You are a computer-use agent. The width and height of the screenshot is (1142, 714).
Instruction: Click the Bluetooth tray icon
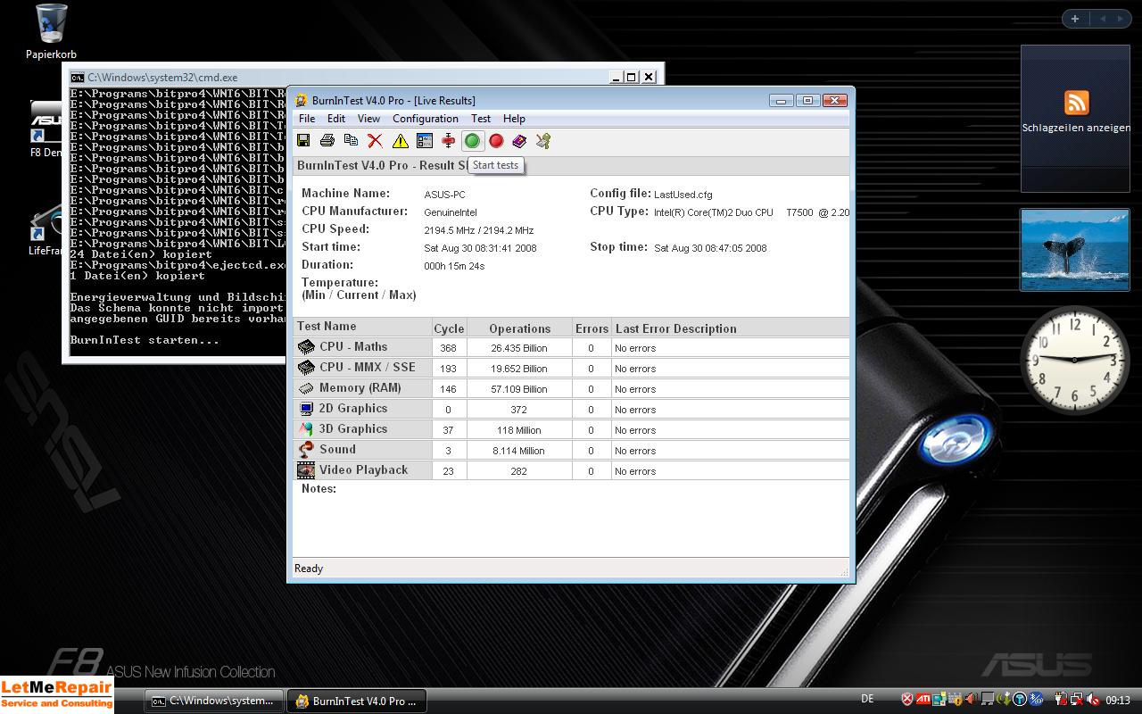point(1036,699)
